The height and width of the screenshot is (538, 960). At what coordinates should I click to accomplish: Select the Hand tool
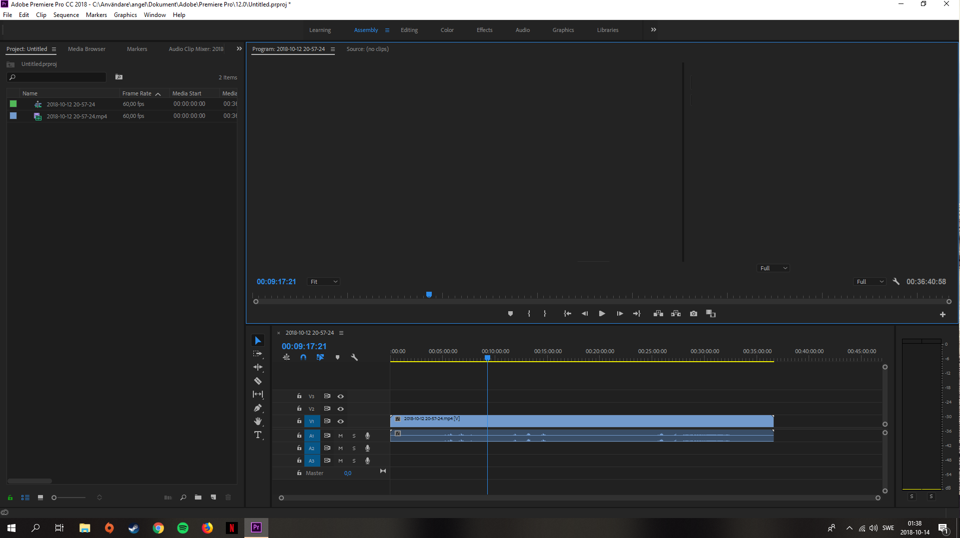click(x=258, y=421)
